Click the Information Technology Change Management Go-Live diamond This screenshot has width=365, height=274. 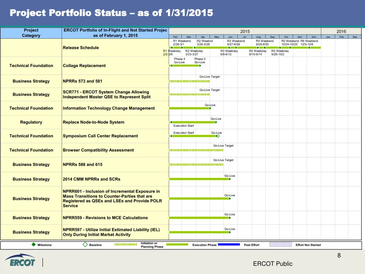[x=210, y=108]
